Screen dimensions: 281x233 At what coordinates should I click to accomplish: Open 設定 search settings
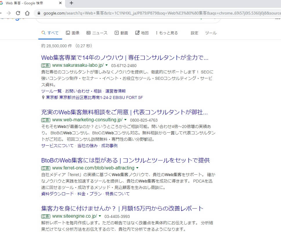coord(194,33)
